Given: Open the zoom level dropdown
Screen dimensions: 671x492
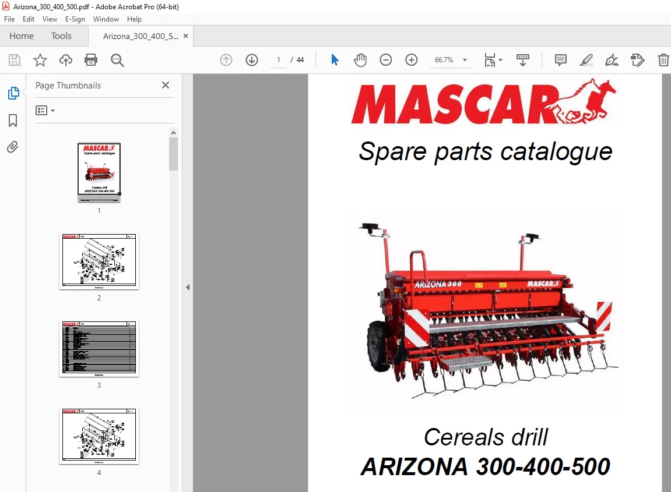Looking at the screenshot, I should coord(465,60).
